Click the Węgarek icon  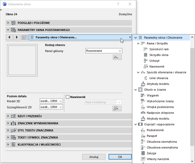tap(143, 95)
